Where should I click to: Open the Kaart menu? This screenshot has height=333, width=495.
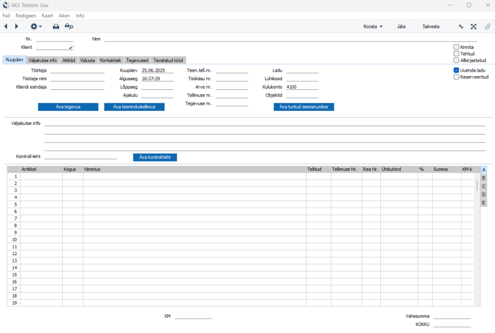point(47,16)
